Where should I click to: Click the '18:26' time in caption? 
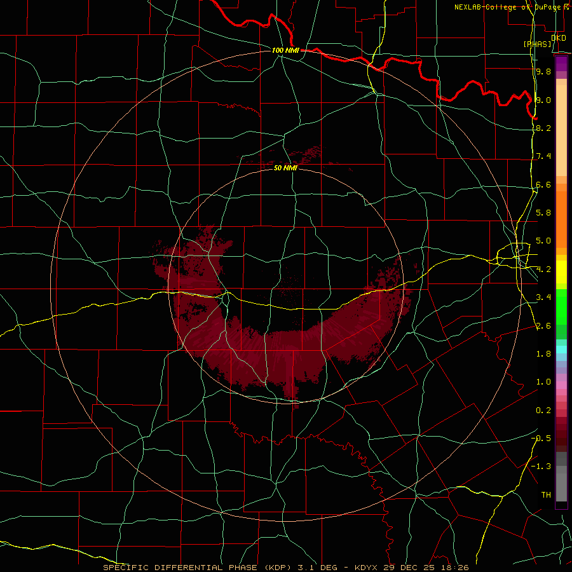click(x=456, y=568)
